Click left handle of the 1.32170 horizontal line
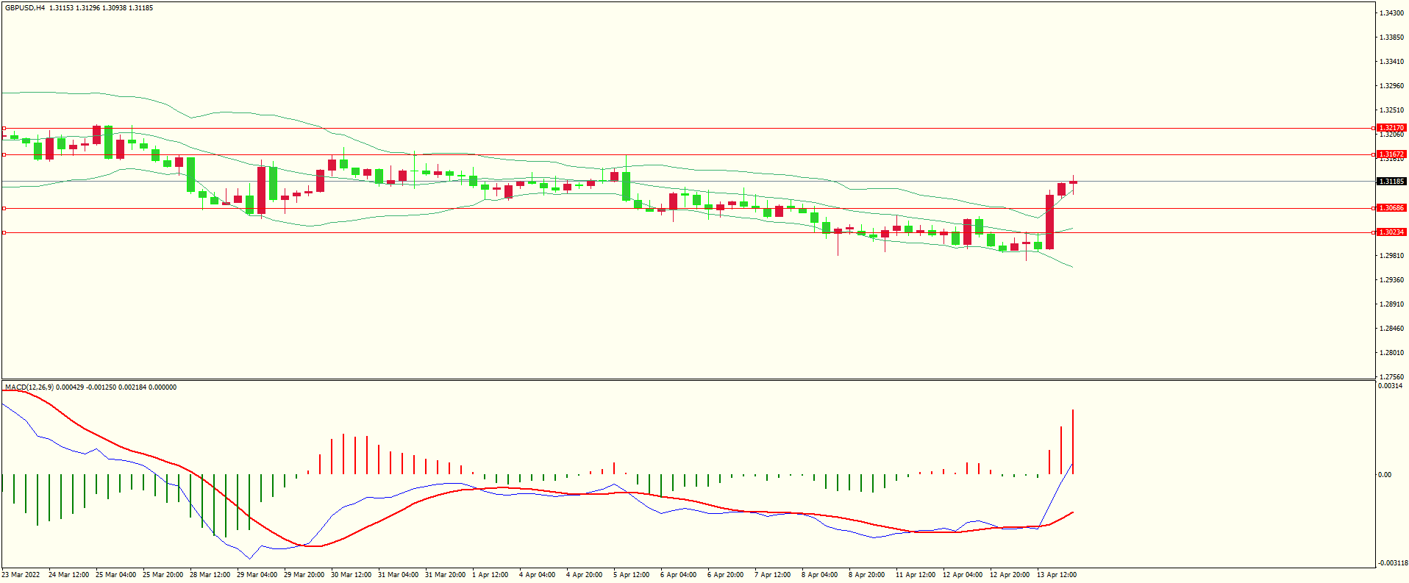 pos(4,128)
